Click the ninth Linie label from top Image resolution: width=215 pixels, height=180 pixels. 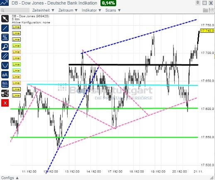(16, 77)
